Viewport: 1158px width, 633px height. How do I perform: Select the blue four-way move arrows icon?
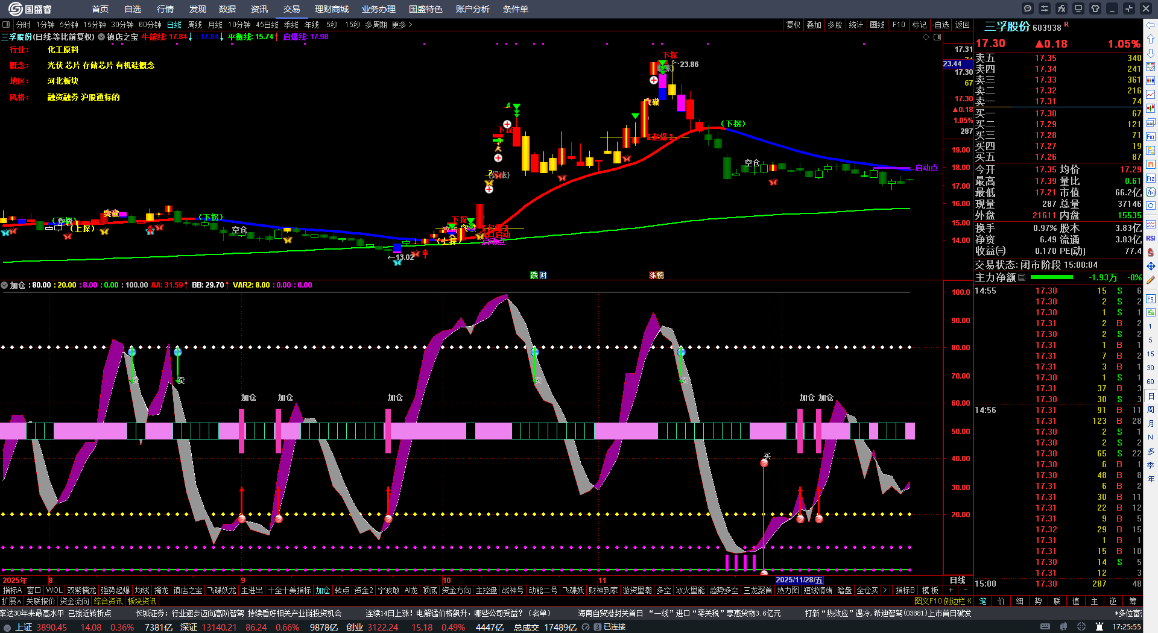pyautogui.click(x=1151, y=266)
